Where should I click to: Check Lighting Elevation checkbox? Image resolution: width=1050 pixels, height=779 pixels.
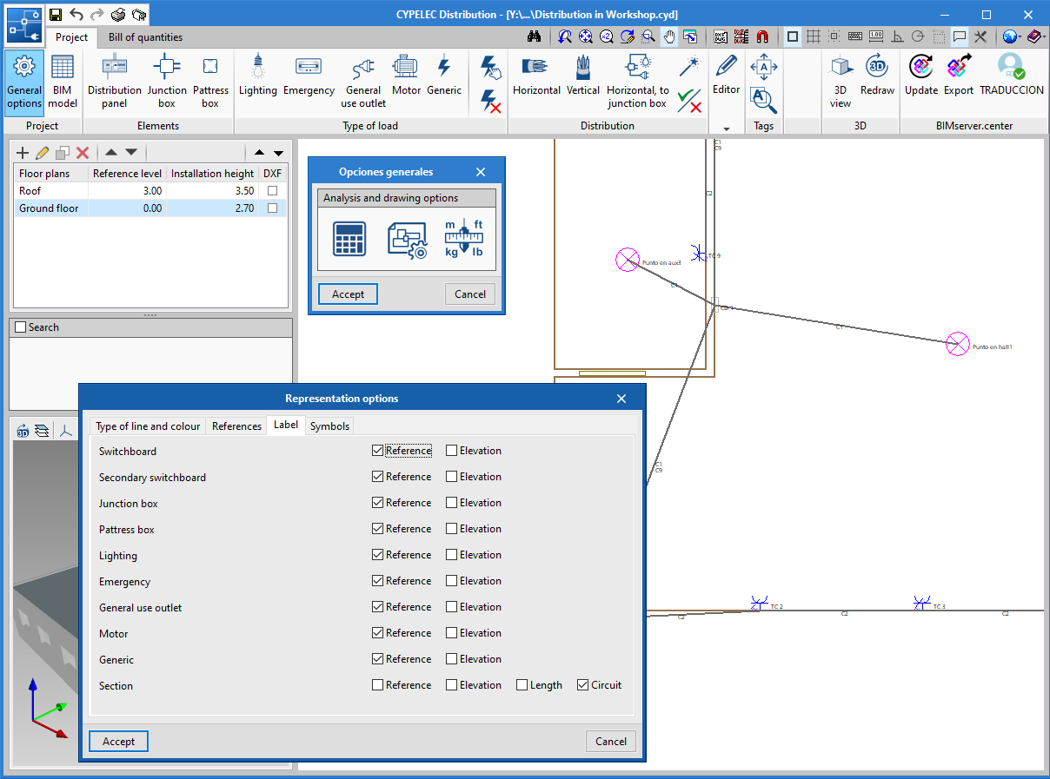coord(451,555)
